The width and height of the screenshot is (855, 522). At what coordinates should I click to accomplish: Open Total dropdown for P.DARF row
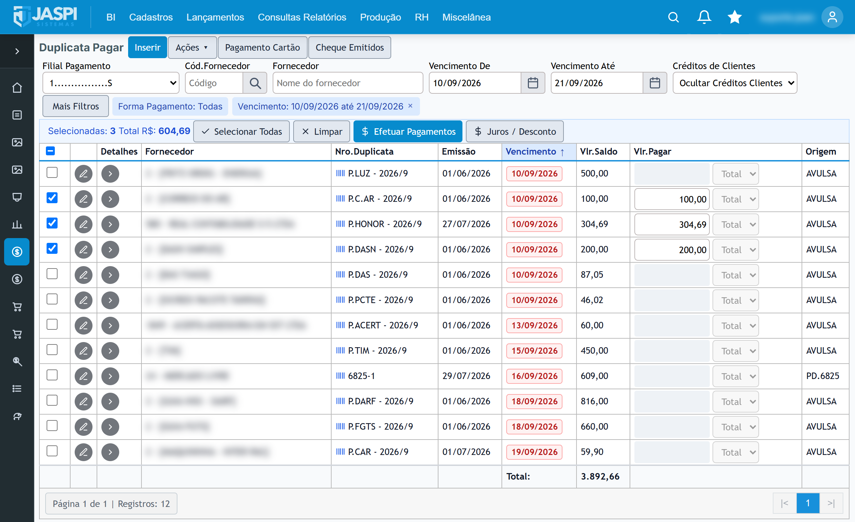[735, 402]
